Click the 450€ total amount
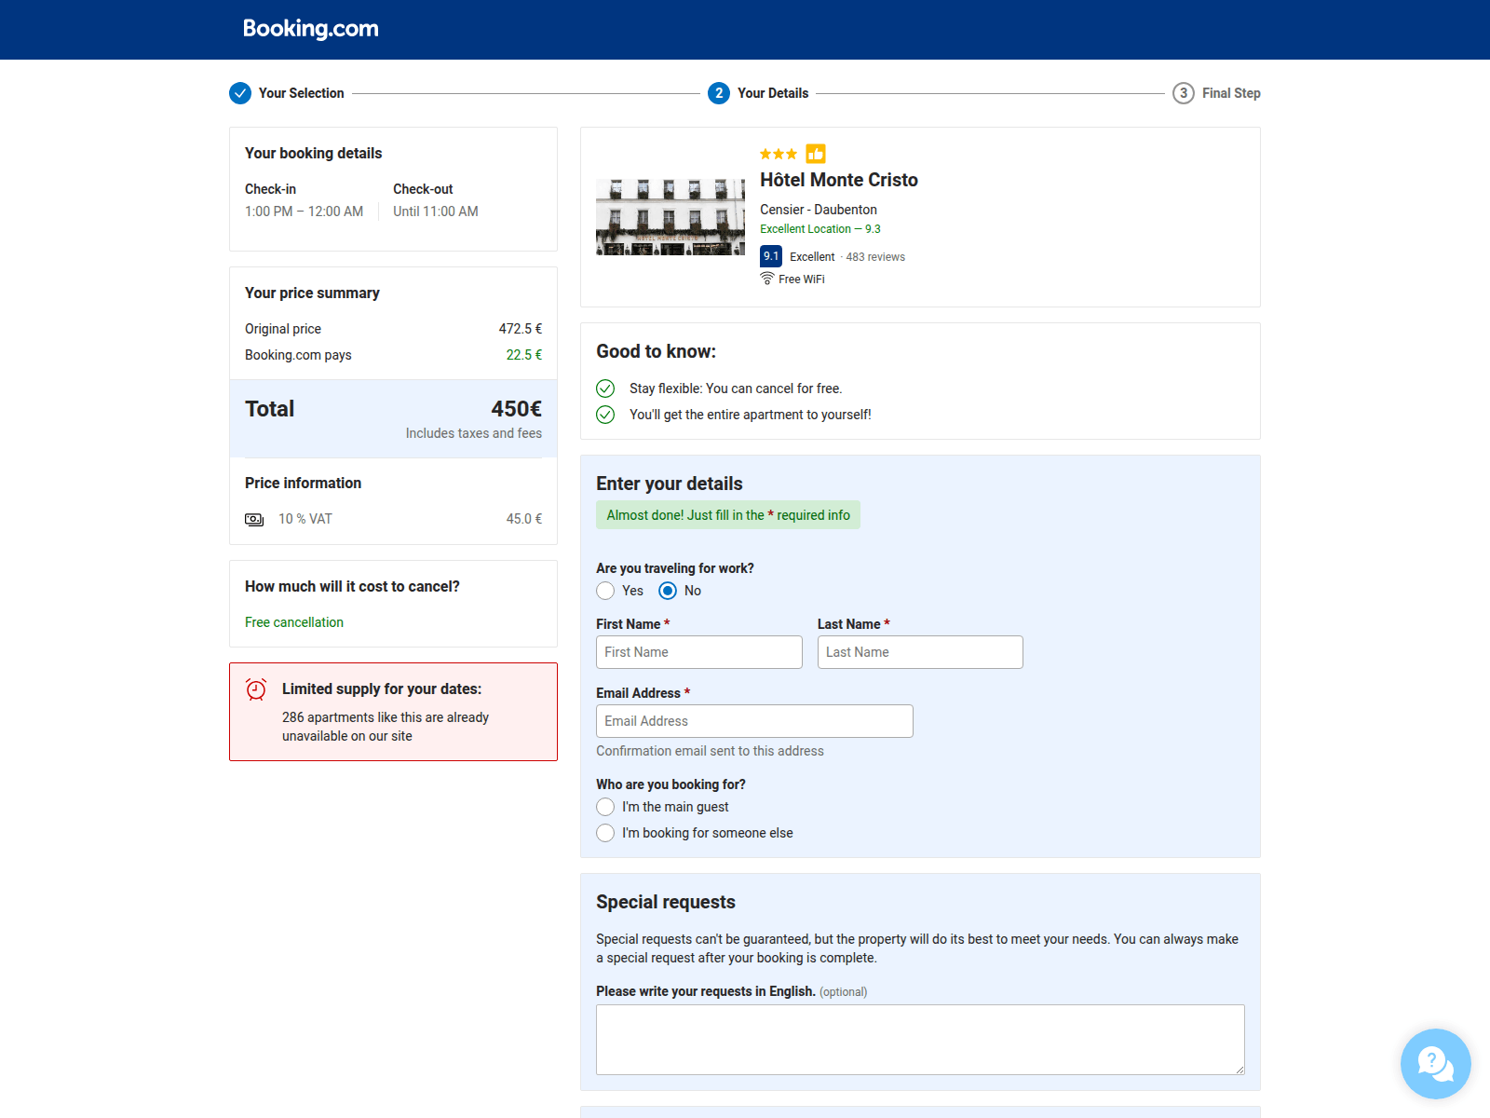The width and height of the screenshot is (1490, 1118). click(516, 409)
